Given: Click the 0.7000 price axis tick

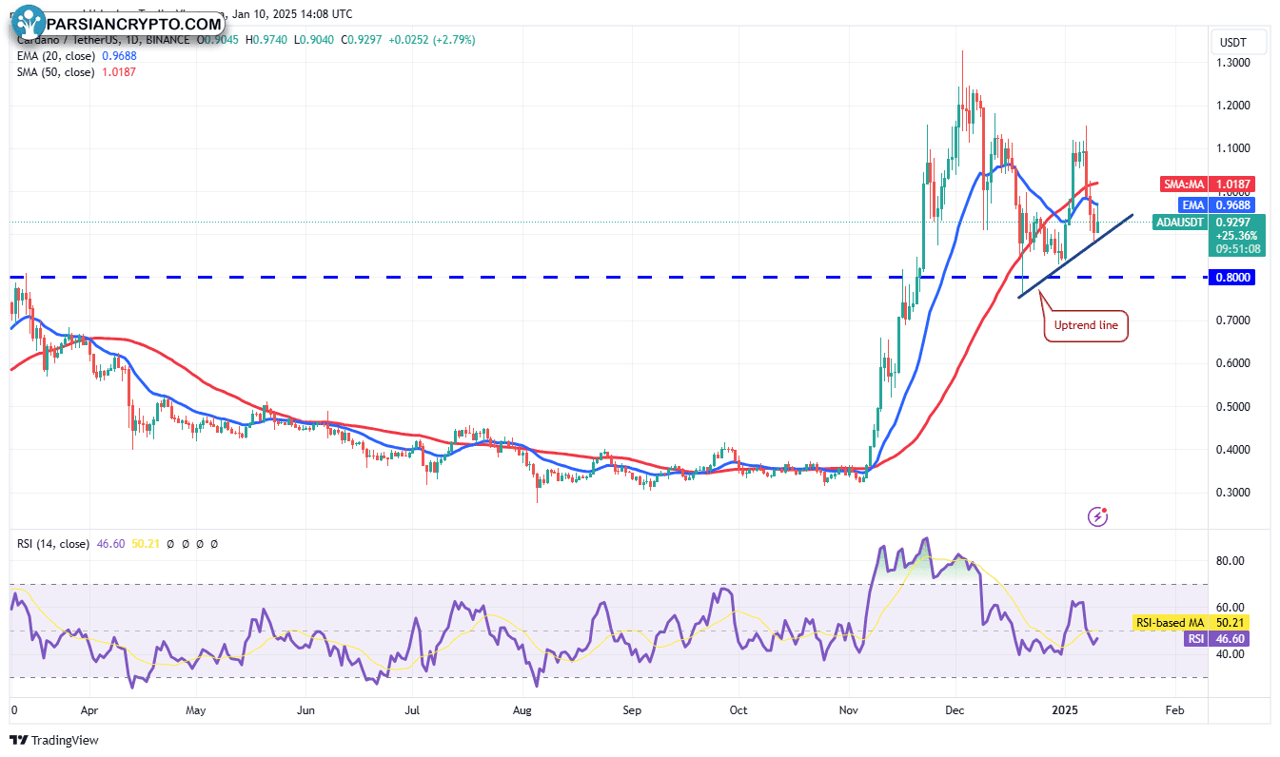Looking at the screenshot, I should pyautogui.click(x=1235, y=320).
